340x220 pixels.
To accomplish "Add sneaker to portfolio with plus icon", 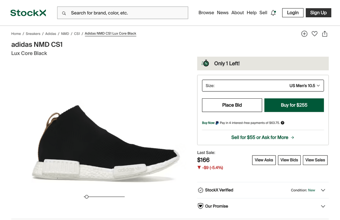I will click(304, 34).
